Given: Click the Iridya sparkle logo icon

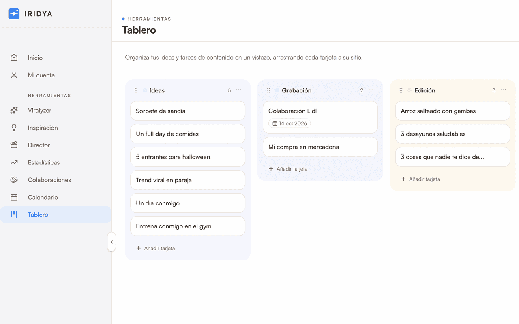Looking at the screenshot, I should (x=14, y=14).
